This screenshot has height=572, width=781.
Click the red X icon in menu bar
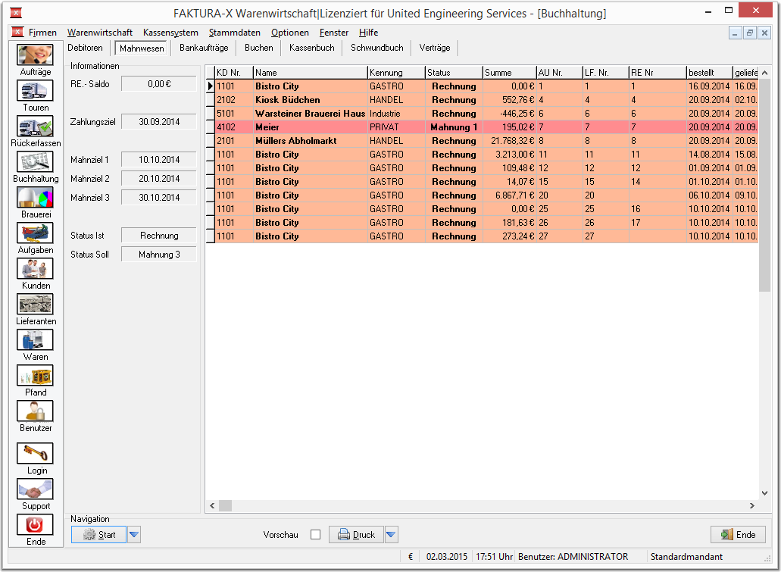(x=17, y=33)
